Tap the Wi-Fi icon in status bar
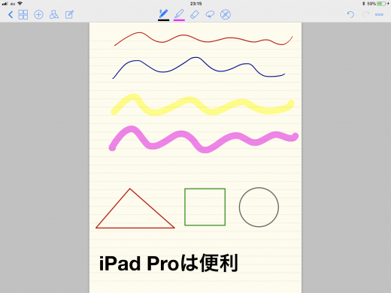391x293 pixels. [x=20, y=3]
